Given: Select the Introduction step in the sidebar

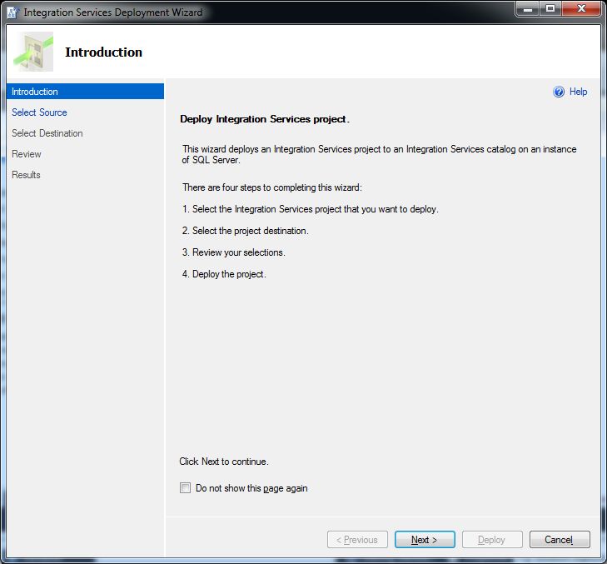Looking at the screenshot, I should [x=85, y=92].
